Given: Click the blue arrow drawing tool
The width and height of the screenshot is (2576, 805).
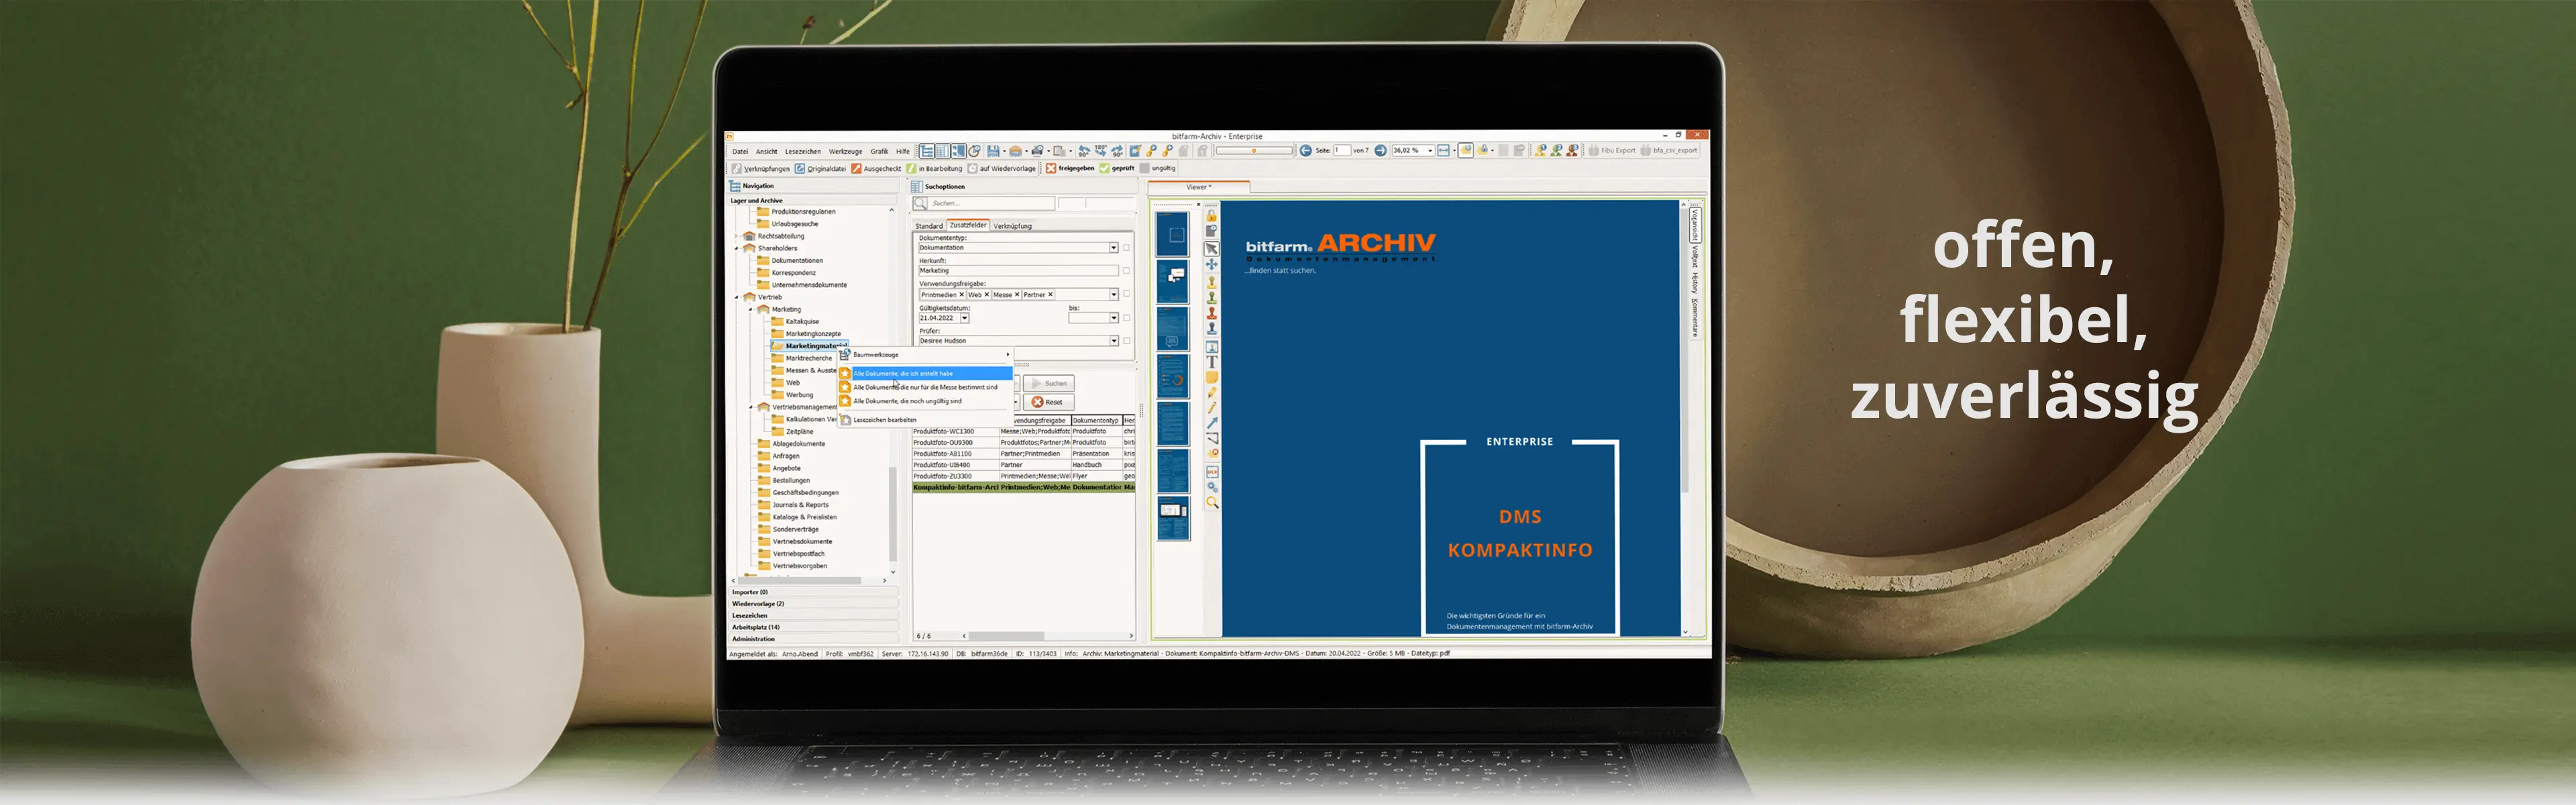Looking at the screenshot, I should pyautogui.click(x=1212, y=423).
